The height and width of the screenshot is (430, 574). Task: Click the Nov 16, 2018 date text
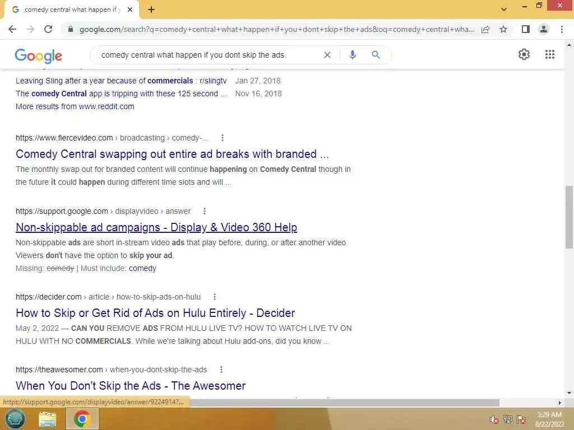(258, 94)
